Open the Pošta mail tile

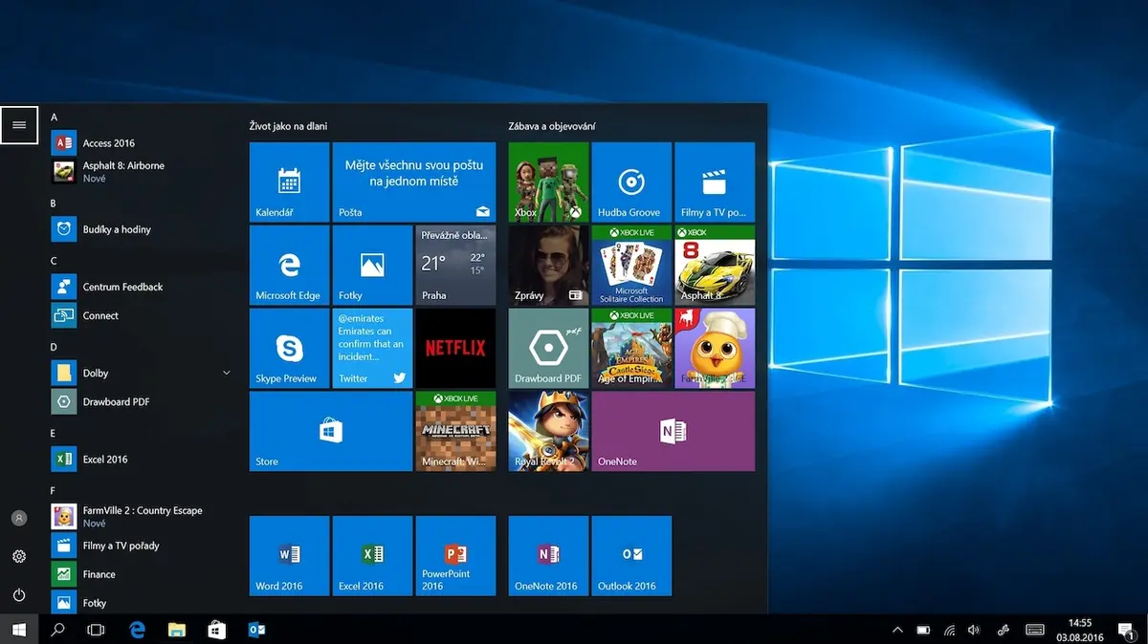pyautogui.click(x=414, y=182)
